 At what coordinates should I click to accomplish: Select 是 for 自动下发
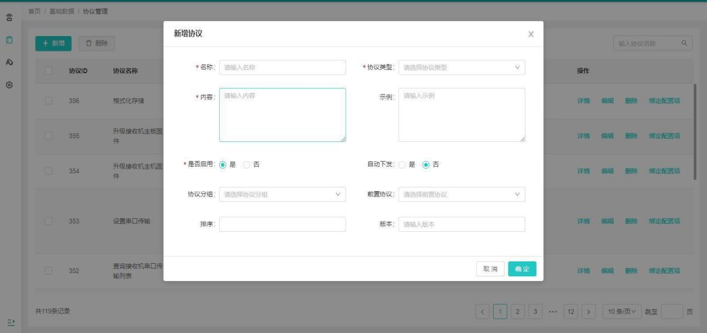(402, 165)
